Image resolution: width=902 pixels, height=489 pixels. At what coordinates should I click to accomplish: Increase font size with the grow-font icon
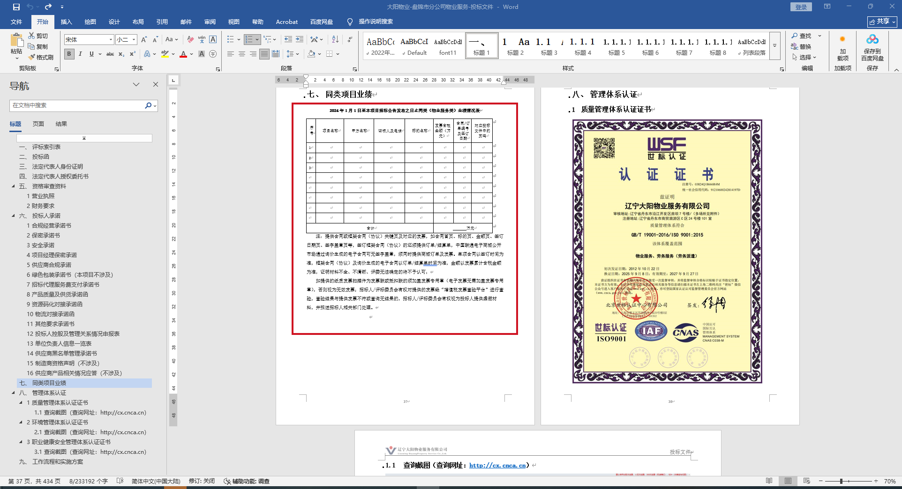click(x=144, y=39)
